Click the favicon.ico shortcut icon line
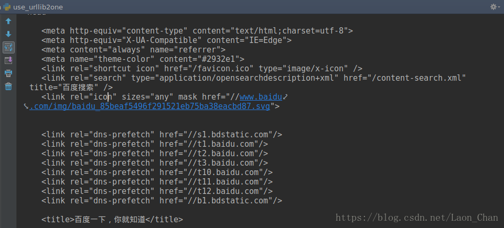This screenshot has width=504, height=228. pyautogui.click(x=202, y=68)
